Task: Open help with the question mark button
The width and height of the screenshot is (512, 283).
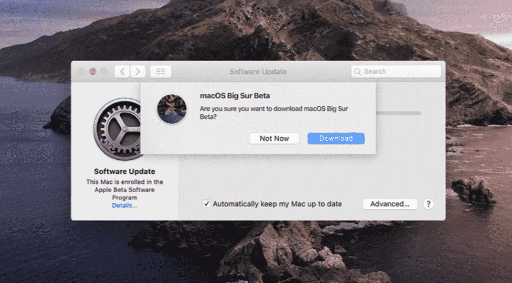Action: click(x=428, y=204)
